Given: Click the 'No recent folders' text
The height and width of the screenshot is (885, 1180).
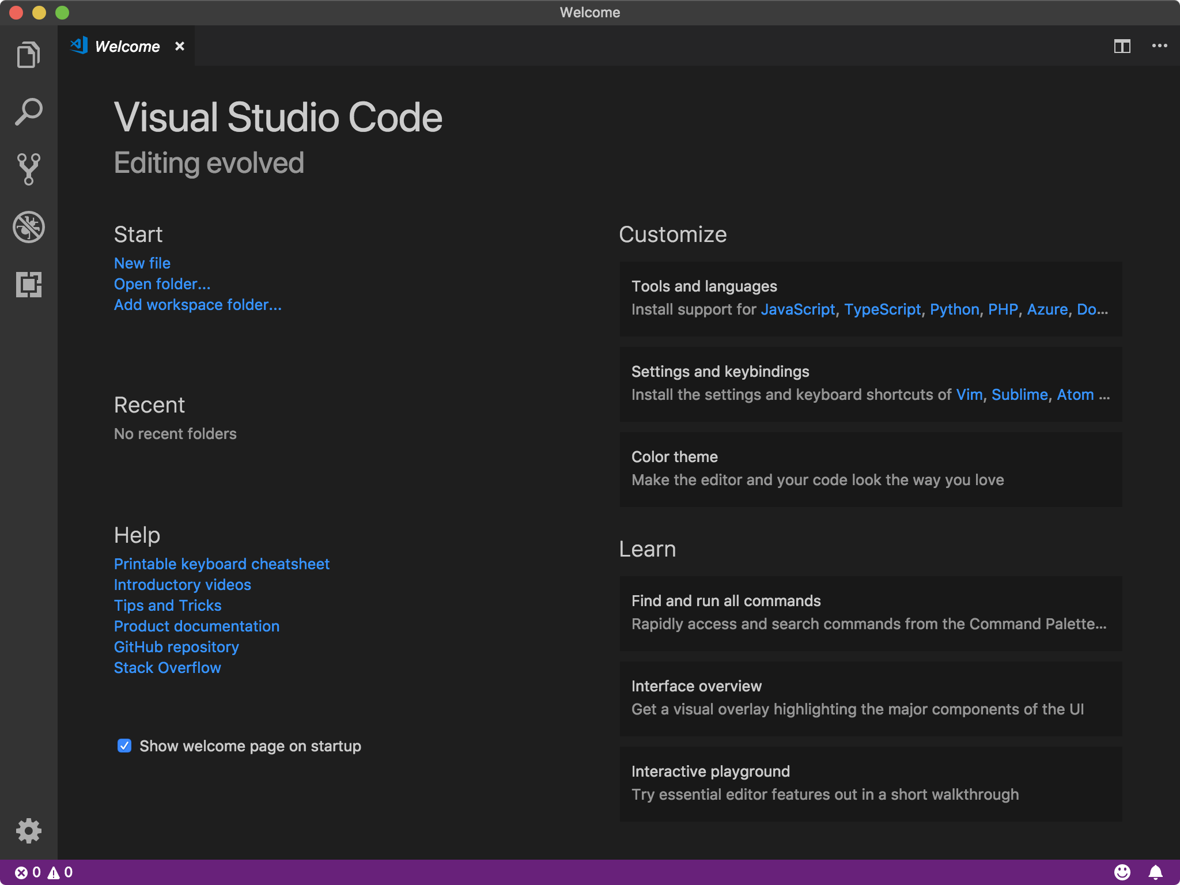Looking at the screenshot, I should (175, 434).
